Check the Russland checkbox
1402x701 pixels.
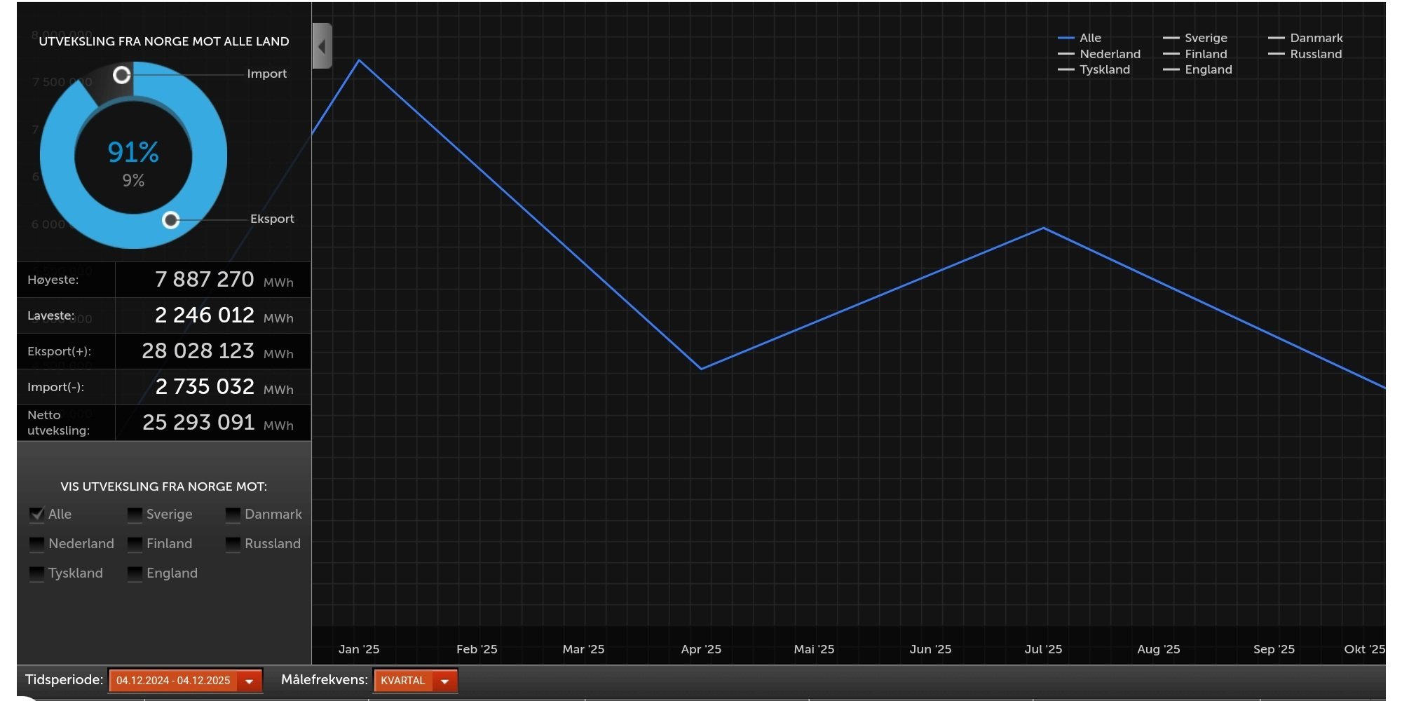233,544
